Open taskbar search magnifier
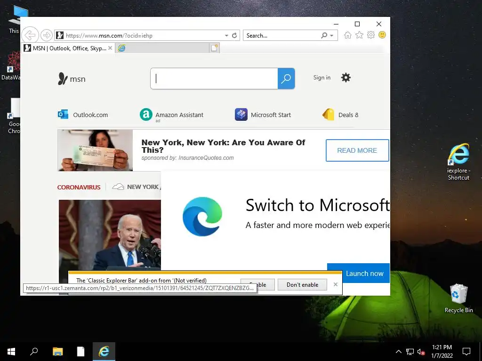Image resolution: width=482 pixels, height=361 pixels. pos(34,352)
